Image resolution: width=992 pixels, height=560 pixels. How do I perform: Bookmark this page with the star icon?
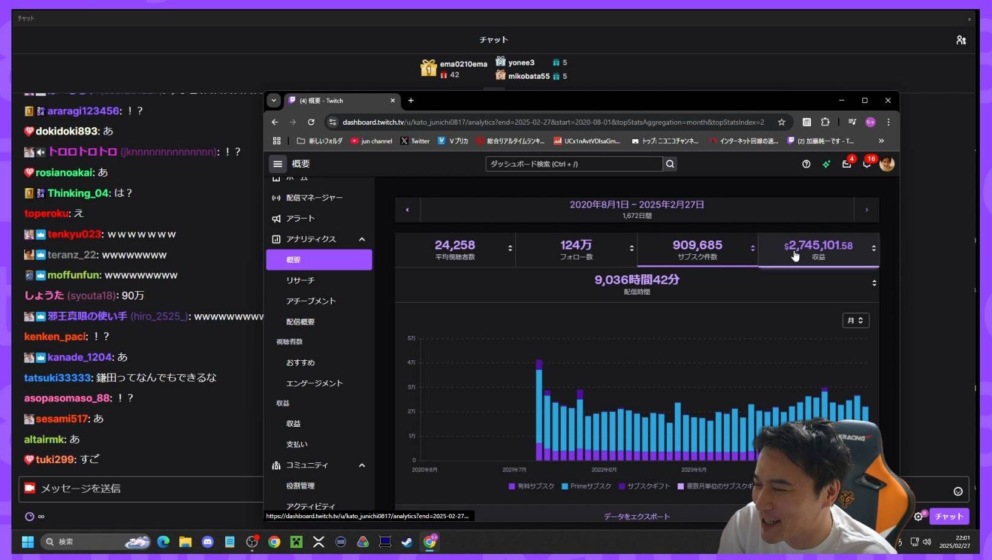point(781,122)
